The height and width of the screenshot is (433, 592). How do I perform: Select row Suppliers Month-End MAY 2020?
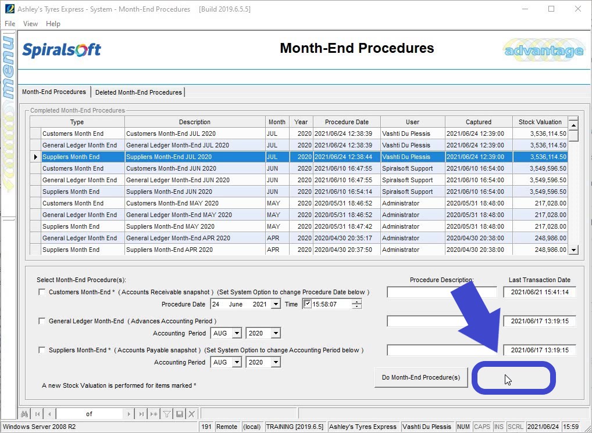(299, 226)
